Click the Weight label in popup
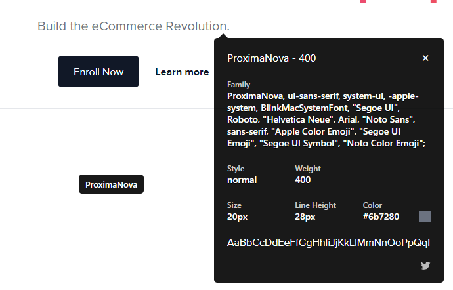The width and height of the screenshot is (453, 290). [308, 169]
